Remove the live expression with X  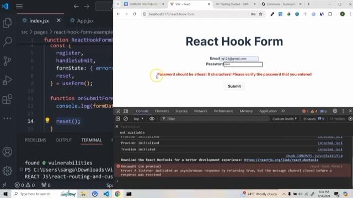[117, 127]
